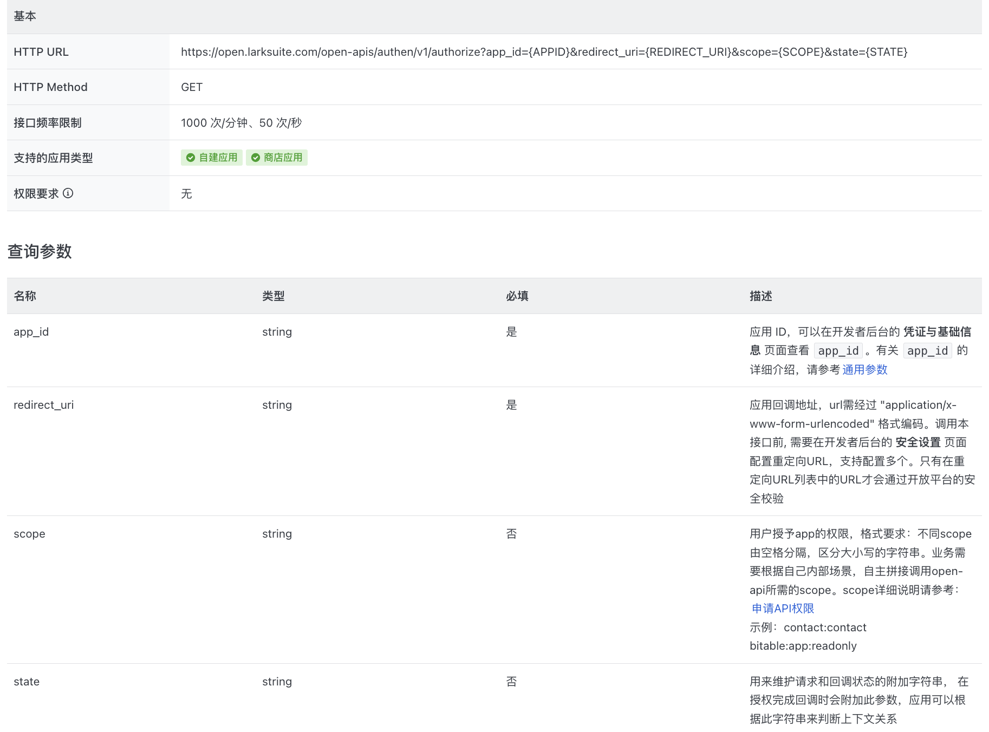Click the green check icon in 商店应用 tag
The height and width of the screenshot is (732, 989).
pyautogui.click(x=256, y=158)
